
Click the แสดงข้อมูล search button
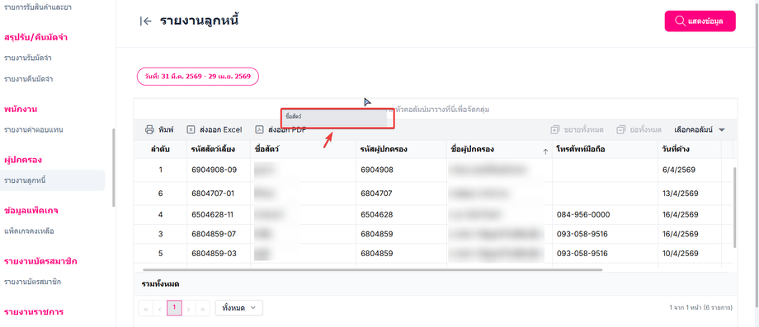click(700, 21)
